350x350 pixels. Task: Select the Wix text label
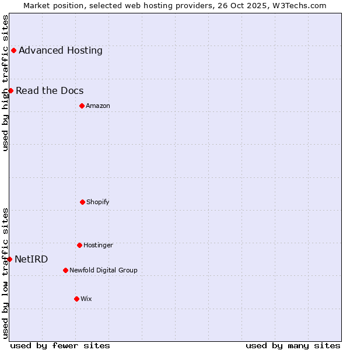[86, 299]
